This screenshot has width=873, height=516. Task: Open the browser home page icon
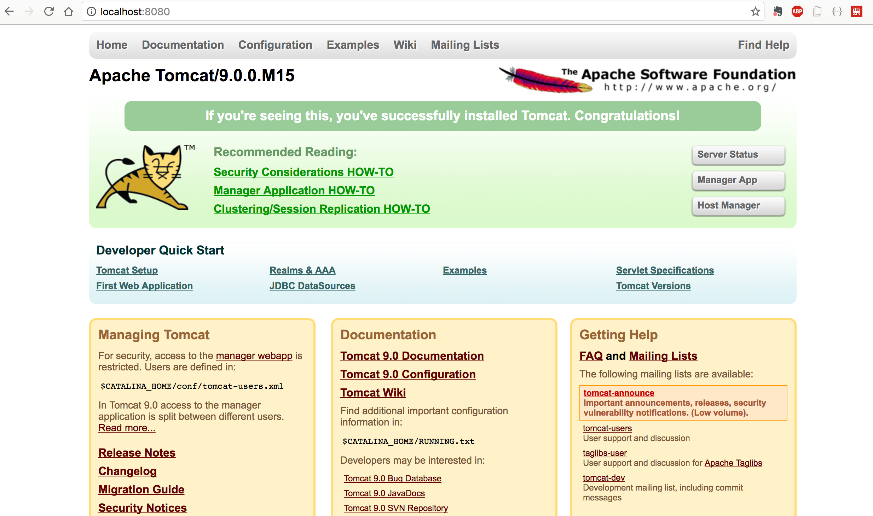pos(69,12)
